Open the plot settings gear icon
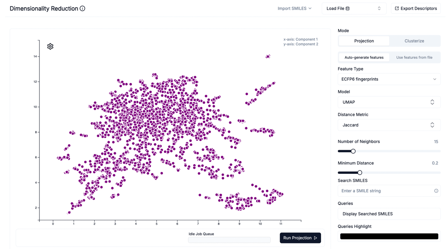This screenshot has width=448, height=249. [x=50, y=46]
